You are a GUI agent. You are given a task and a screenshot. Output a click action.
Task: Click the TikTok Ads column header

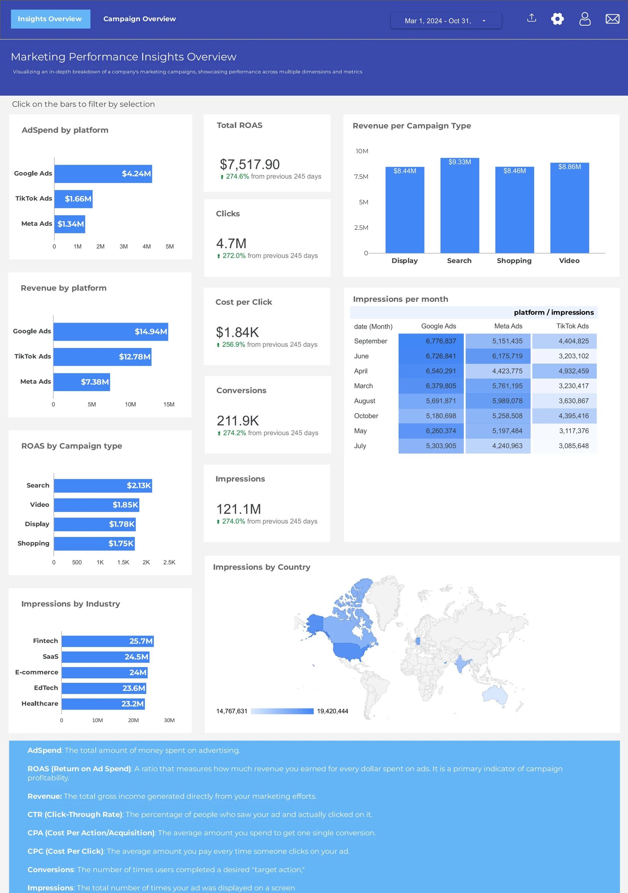(x=573, y=326)
